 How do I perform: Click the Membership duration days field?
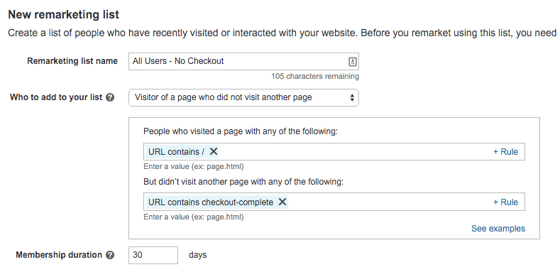click(153, 255)
